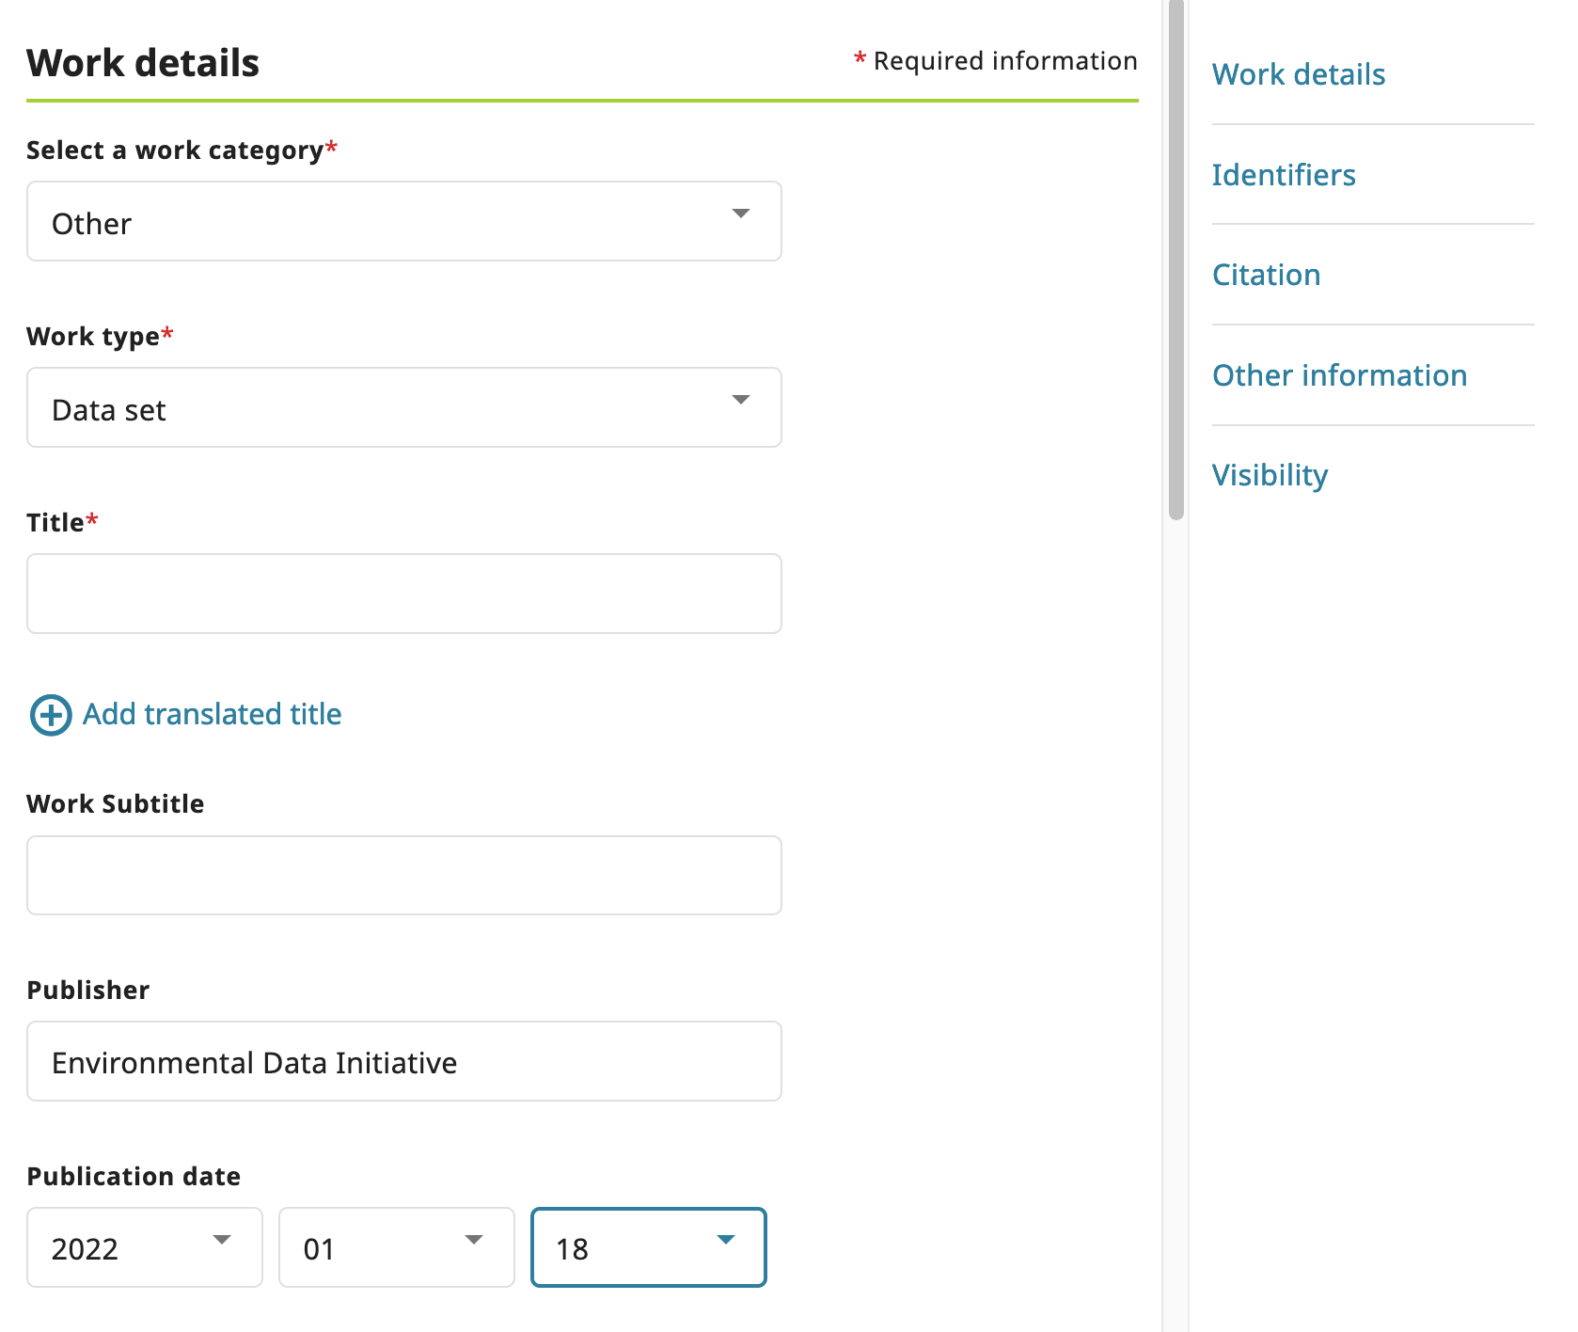Open the day dropdown showing 18

[x=649, y=1247]
